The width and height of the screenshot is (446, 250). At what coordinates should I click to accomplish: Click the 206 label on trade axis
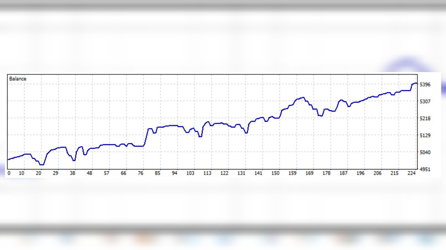(x=377, y=173)
